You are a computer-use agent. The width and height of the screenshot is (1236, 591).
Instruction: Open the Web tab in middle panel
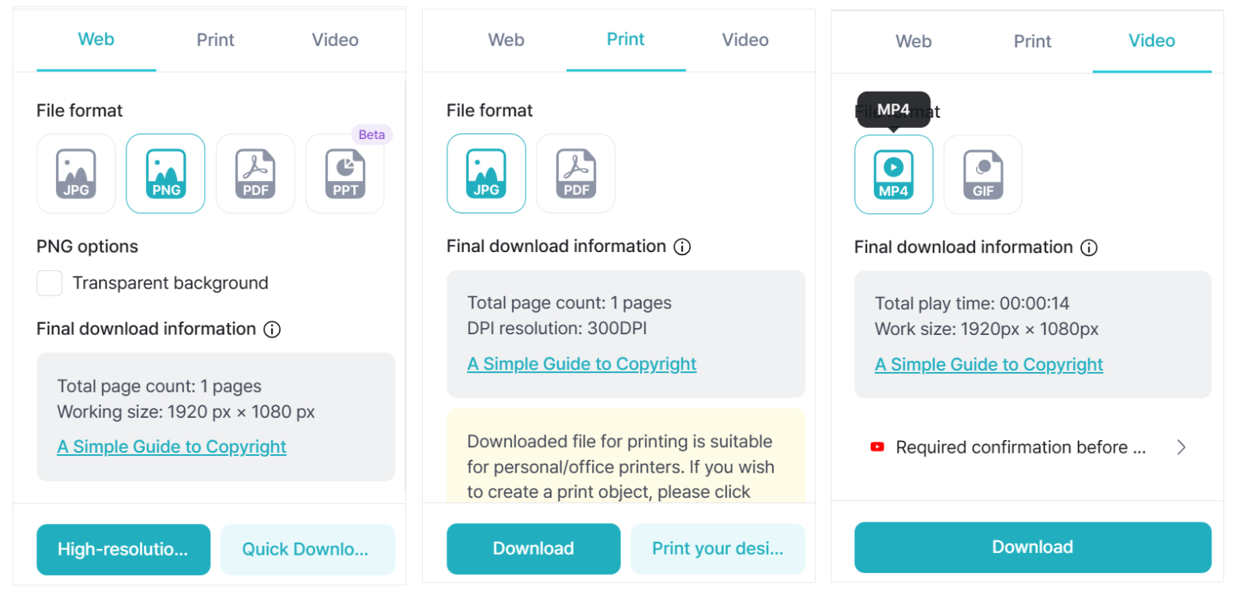click(x=506, y=40)
